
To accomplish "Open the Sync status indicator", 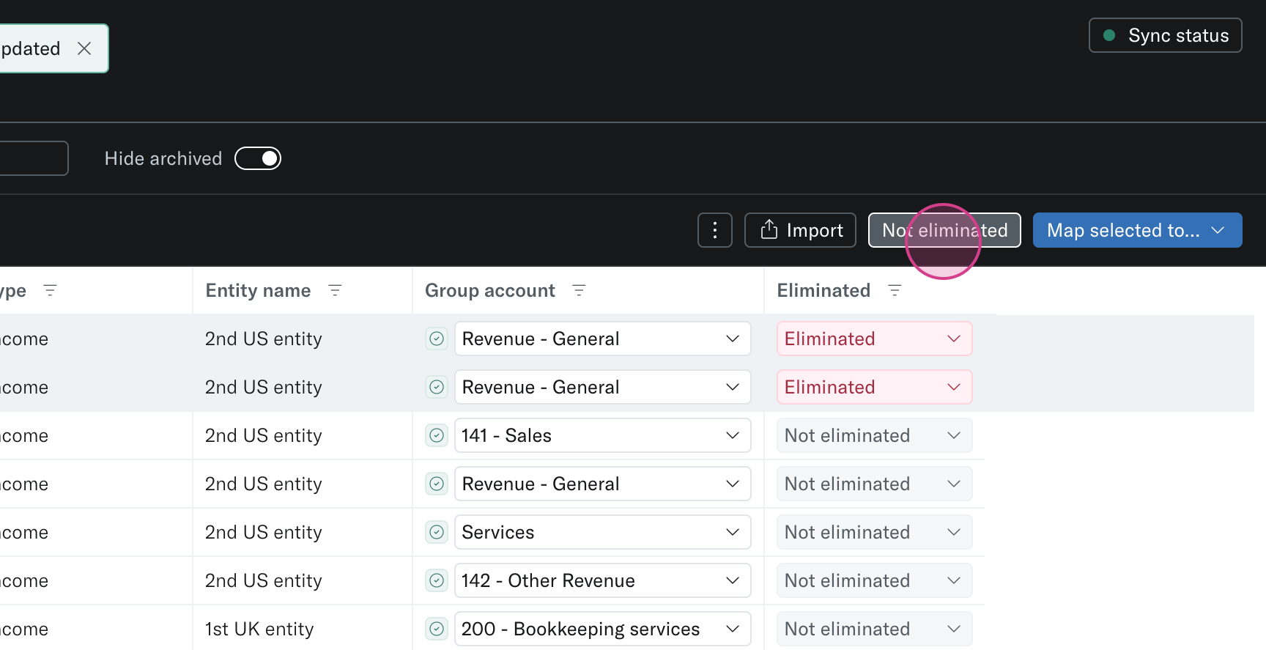I will 1165,35.
